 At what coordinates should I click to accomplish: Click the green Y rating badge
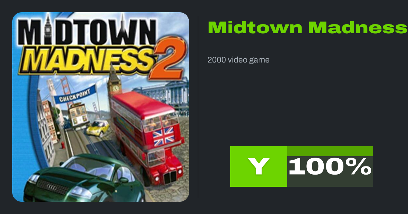pos(259,166)
